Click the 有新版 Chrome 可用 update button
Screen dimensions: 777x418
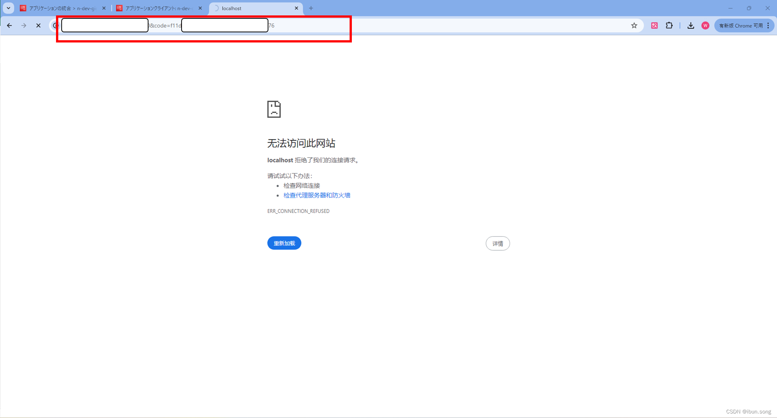(x=744, y=26)
